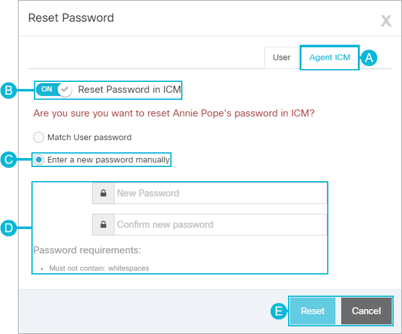Click the teal C callout marker
The height and width of the screenshot is (334, 402).
point(9,159)
